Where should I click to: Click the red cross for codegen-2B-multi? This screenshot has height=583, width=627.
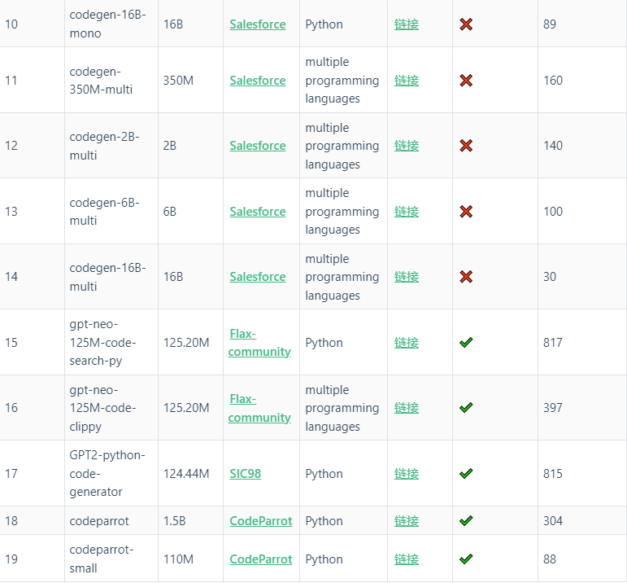466,146
